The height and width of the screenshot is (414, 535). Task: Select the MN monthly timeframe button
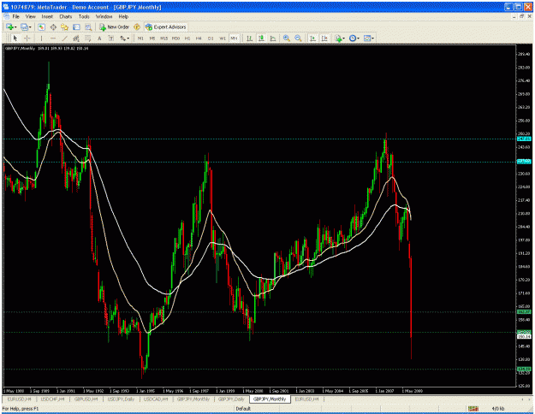pos(234,38)
